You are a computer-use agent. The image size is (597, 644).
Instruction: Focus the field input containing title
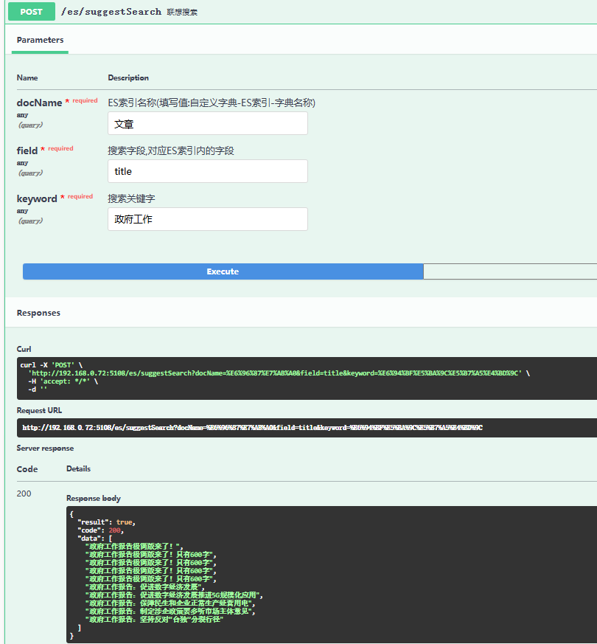(x=208, y=171)
